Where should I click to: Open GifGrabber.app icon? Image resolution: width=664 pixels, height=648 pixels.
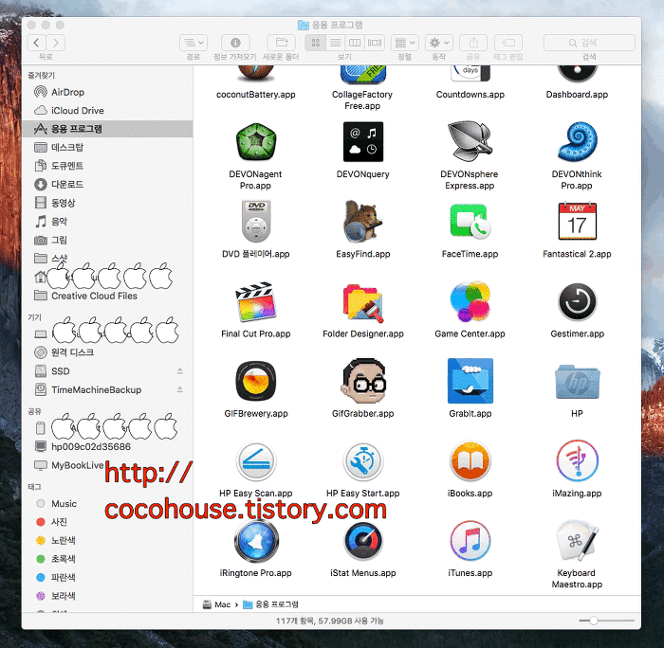[x=363, y=381]
